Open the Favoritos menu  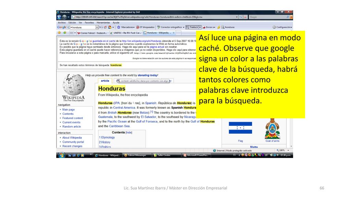89,23
